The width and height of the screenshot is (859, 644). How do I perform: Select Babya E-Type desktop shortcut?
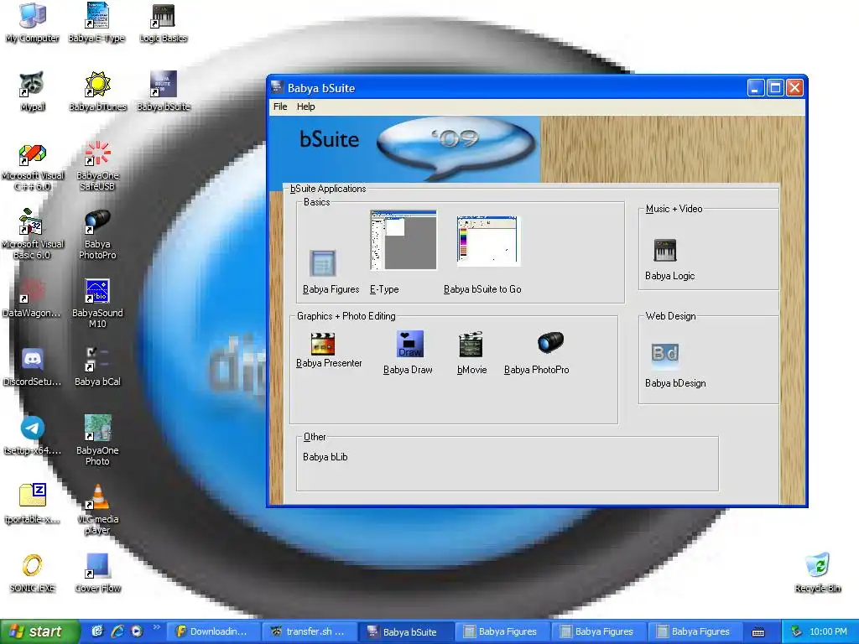pyautogui.click(x=97, y=23)
